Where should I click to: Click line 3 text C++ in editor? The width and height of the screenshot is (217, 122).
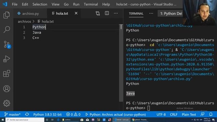pos(36,38)
